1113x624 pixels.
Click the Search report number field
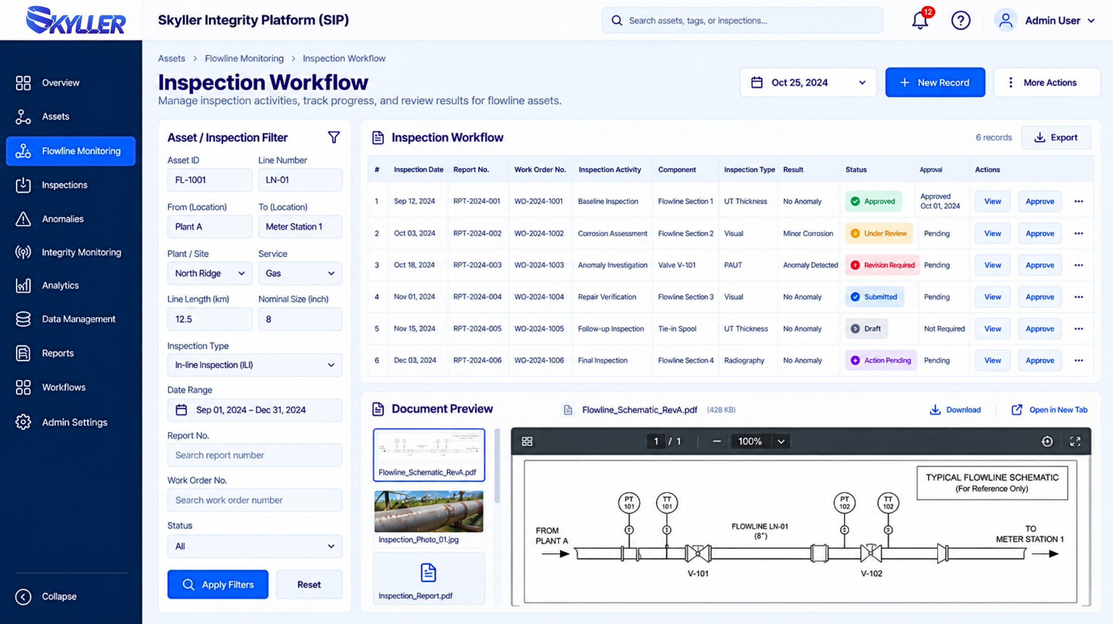click(x=255, y=455)
